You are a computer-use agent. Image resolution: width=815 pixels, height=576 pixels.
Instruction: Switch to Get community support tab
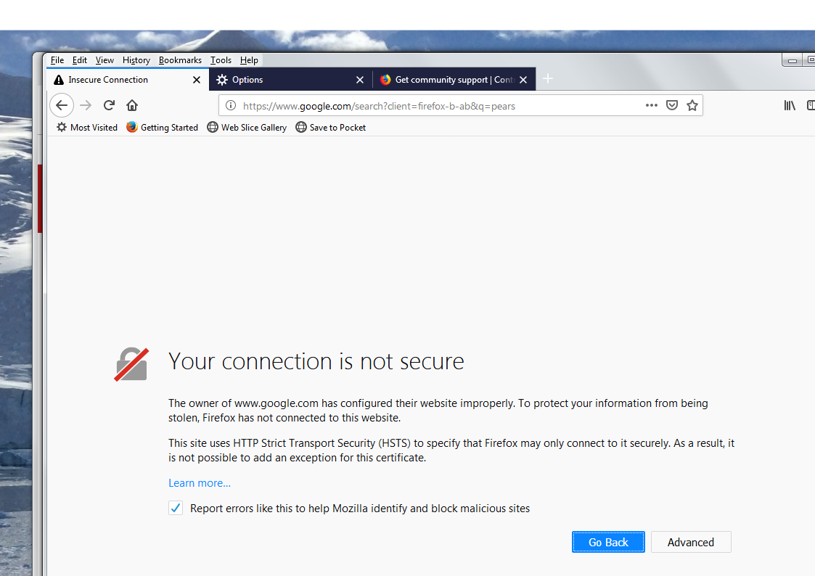pos(448,80)
